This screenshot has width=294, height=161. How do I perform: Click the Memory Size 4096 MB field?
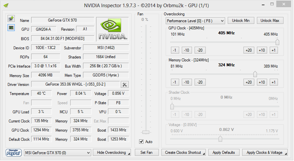tap(46, 75)
